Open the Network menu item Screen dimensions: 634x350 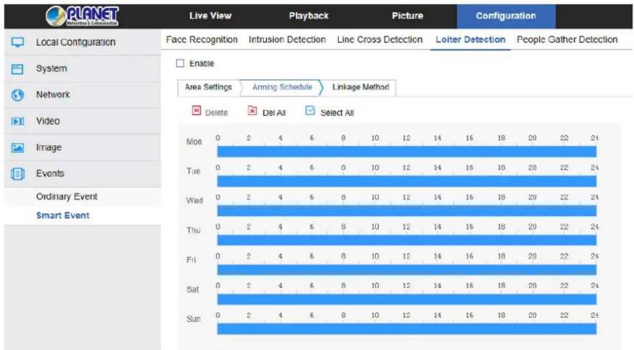(83, 95)
